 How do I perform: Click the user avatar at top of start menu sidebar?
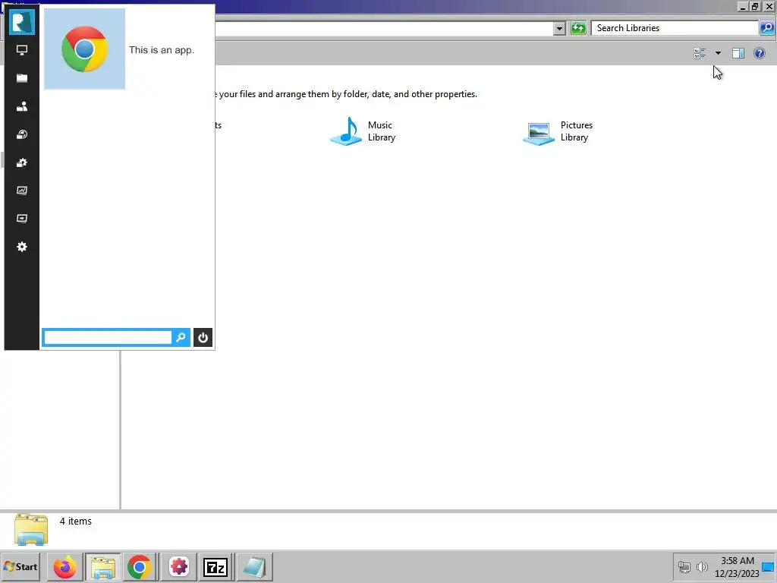click(22, 22)
